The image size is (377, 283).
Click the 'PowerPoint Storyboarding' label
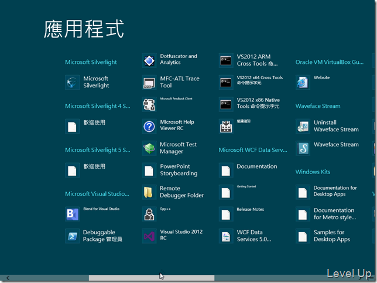pyautogui.click(x=179, y=170)
